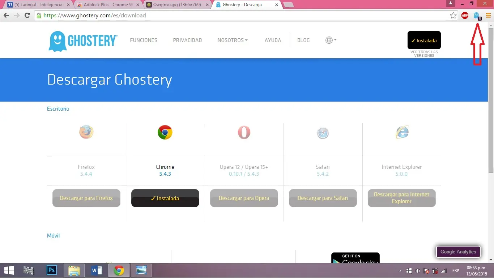Click the Chrome taskbar icon
The image size is (494, 278).
(119, 270)
